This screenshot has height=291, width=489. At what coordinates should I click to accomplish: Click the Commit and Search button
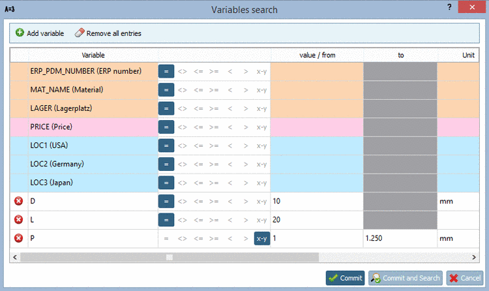pos(406,278)
